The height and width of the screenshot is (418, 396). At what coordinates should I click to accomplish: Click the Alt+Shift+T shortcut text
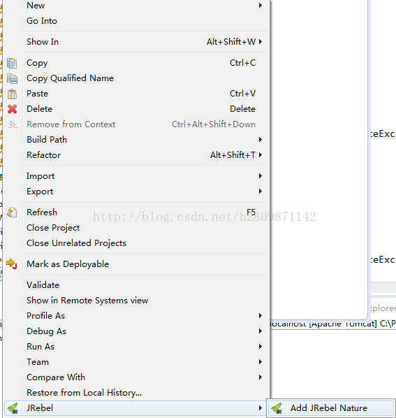tap(233, 155)
